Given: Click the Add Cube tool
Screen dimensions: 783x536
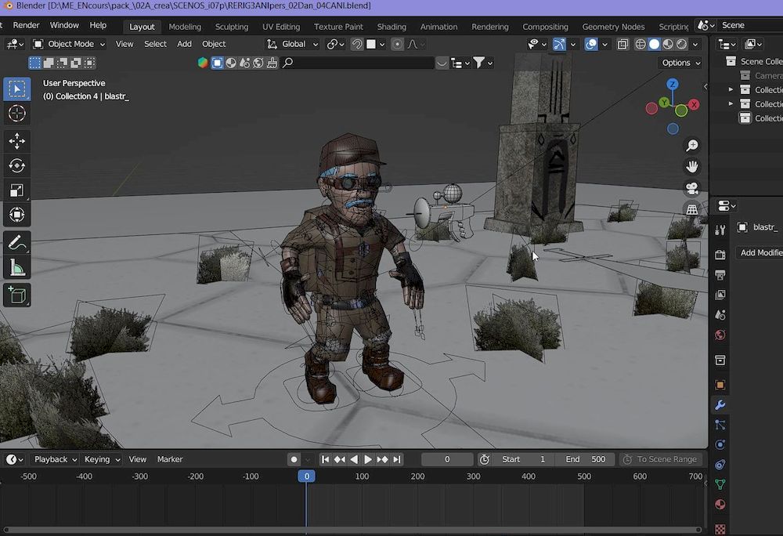Looking at the screenshot, I should point(16,295).
